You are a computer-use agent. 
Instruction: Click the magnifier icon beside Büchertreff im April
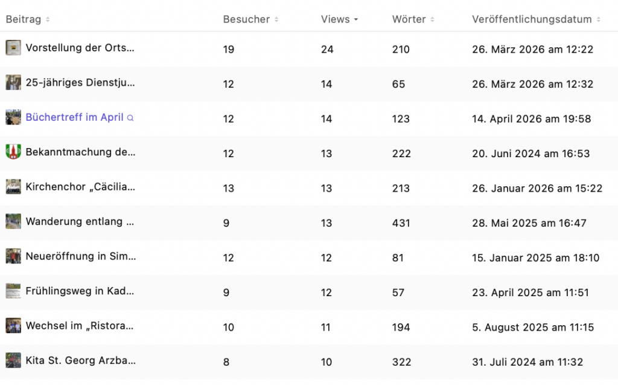(130, 118)
